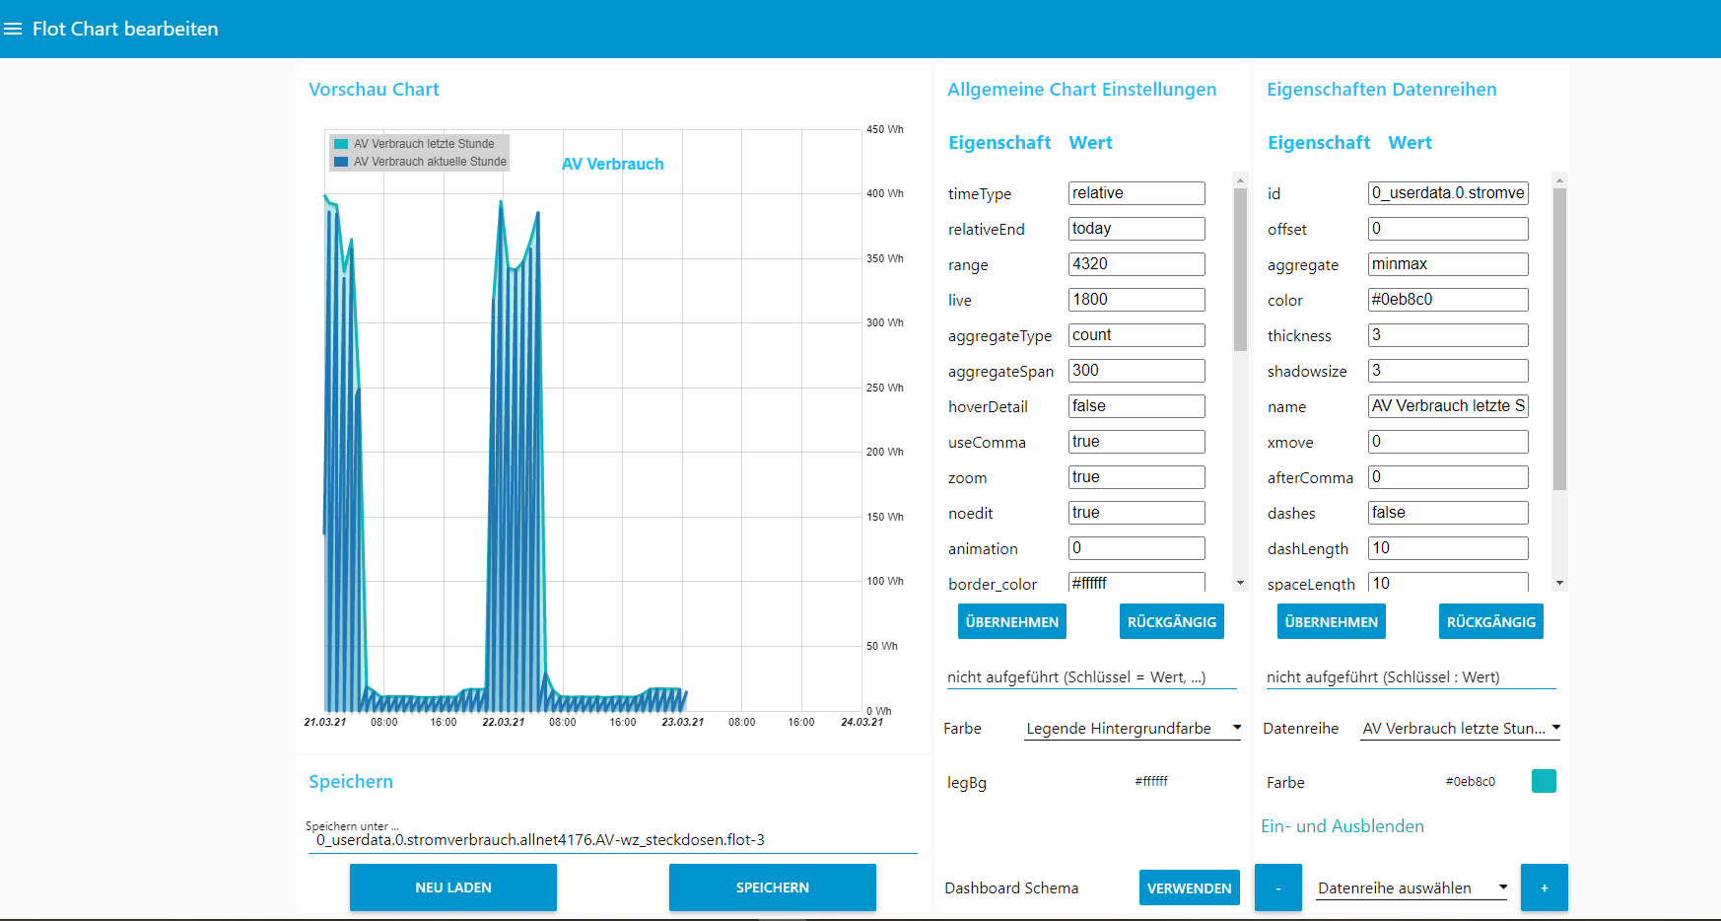1721x921 pixels.
Task: Click the 22.03.21 axis label
Action: coord(503,722)
